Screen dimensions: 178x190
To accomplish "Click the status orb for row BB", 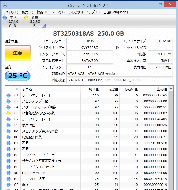I will tap(8, 161).
